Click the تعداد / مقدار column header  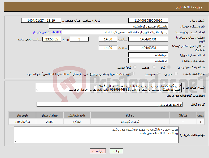(50, 115)
